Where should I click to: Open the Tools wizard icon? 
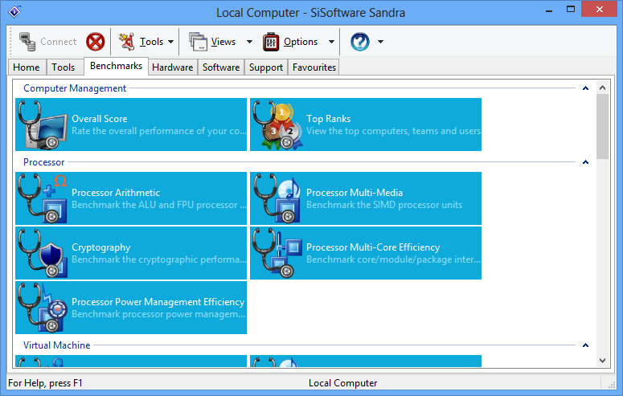point(127,42)
